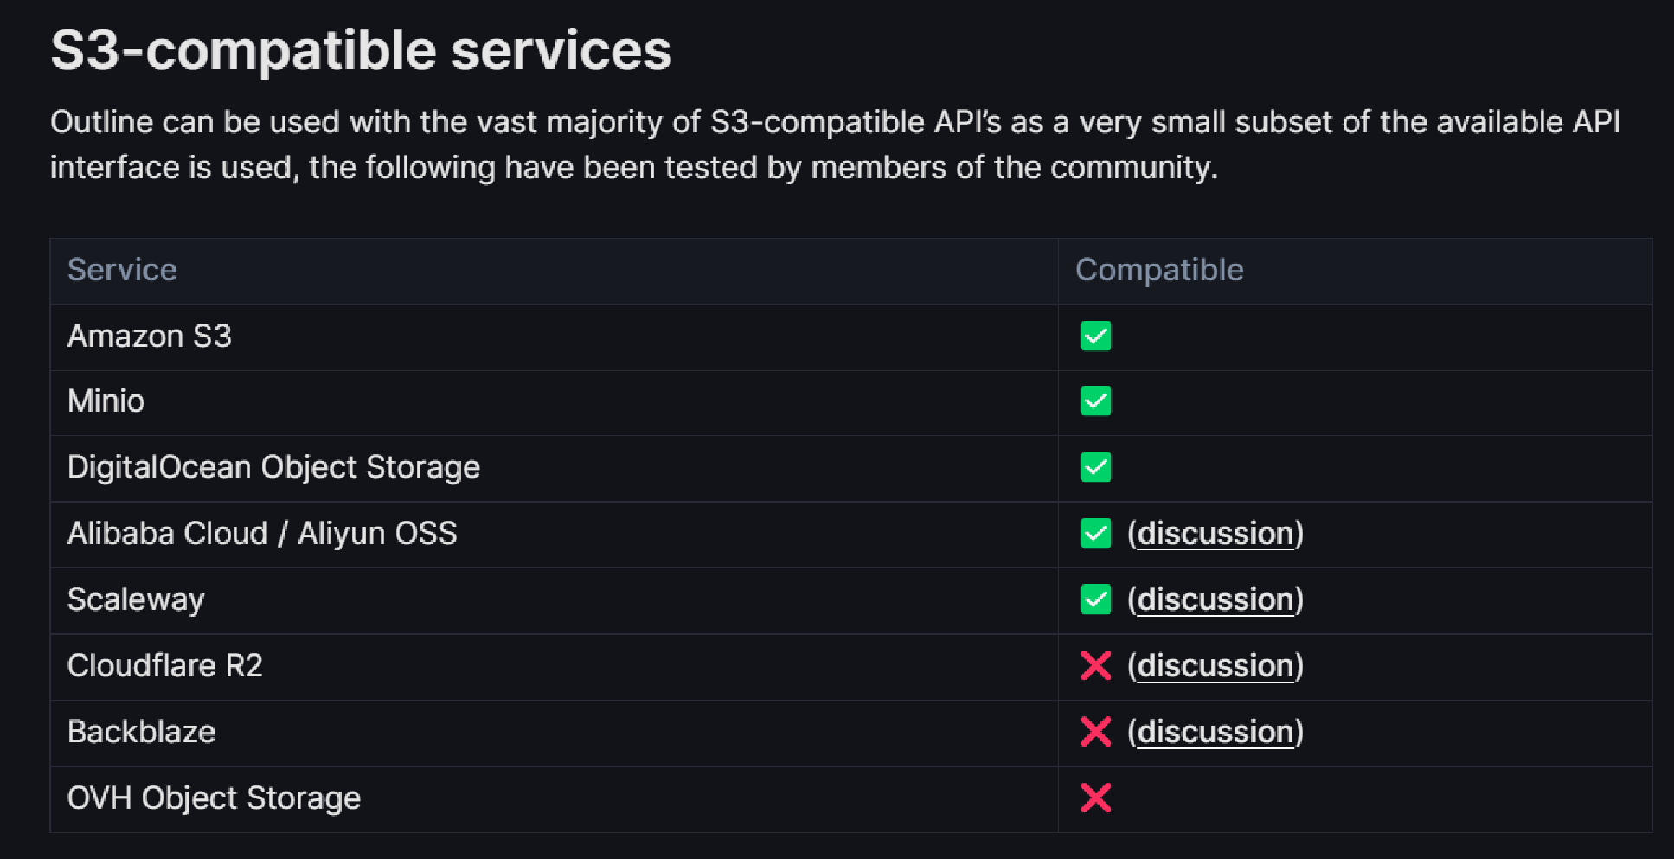Select the Cloudflare R2 service name
The image size is (1674, 859).
pyautogui.click(x=165, y=665)
